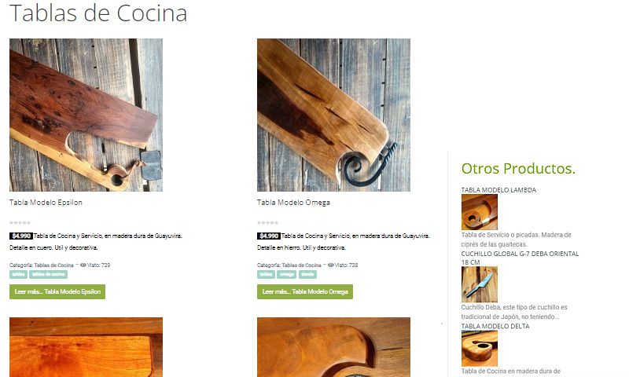Open the Tabla Modelo Epsilon title link

[46, 203]
